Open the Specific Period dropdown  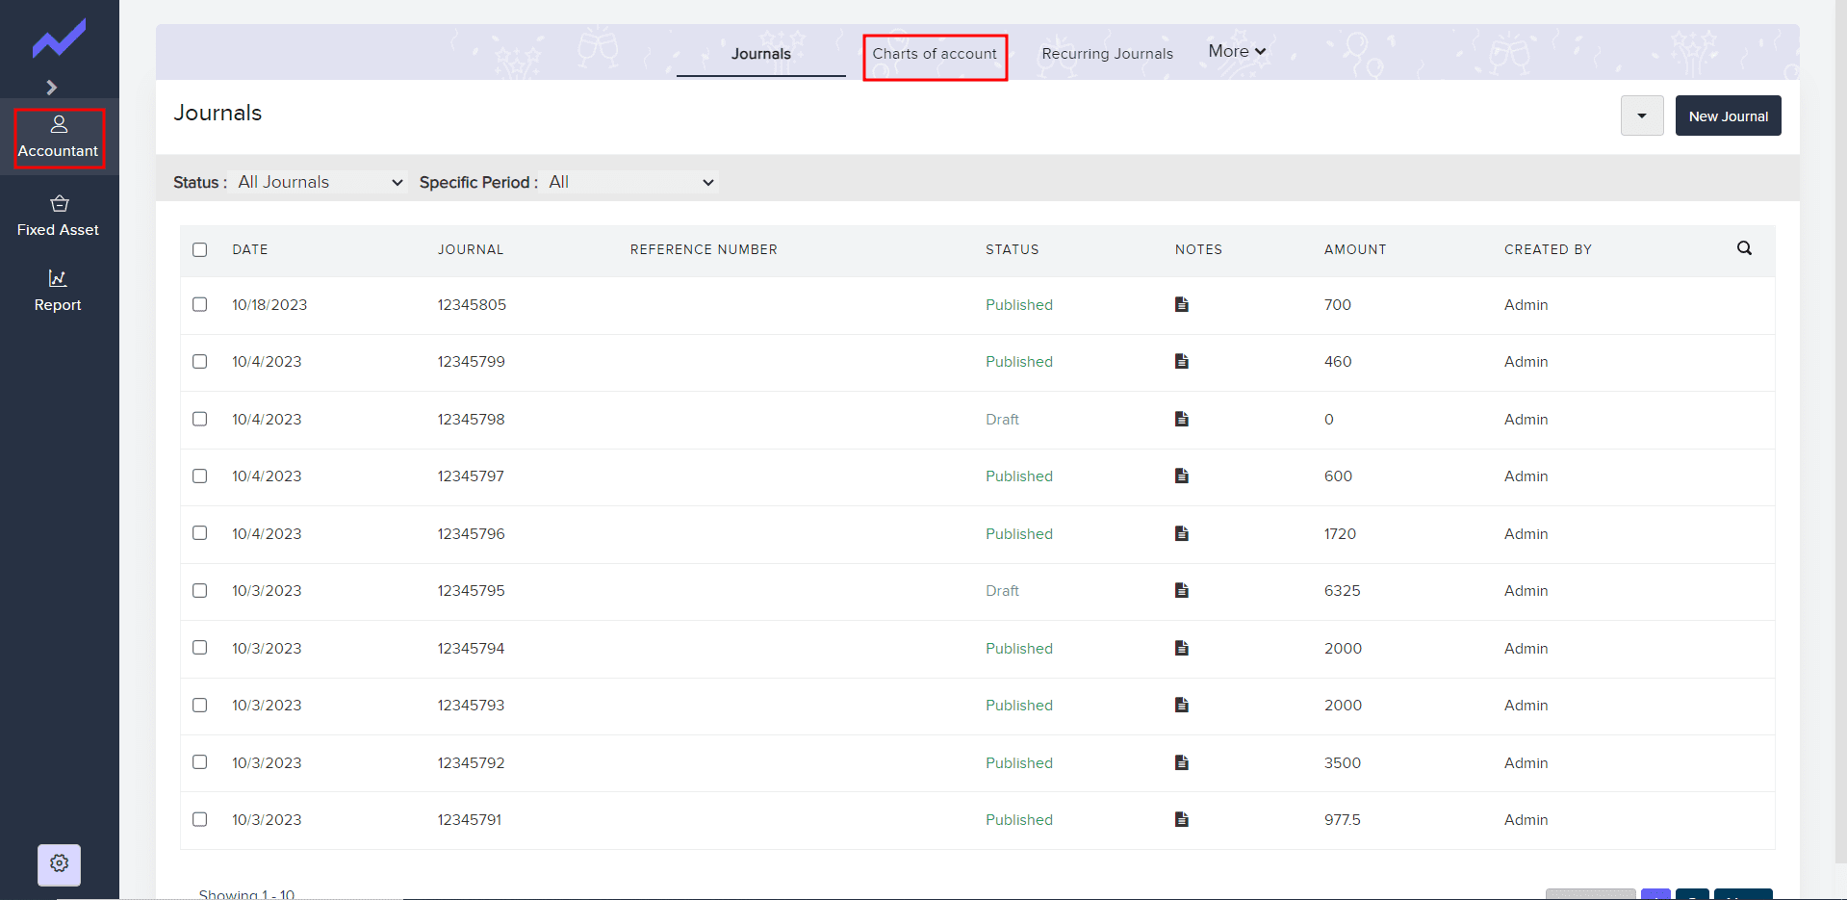[x=631, y=183]
